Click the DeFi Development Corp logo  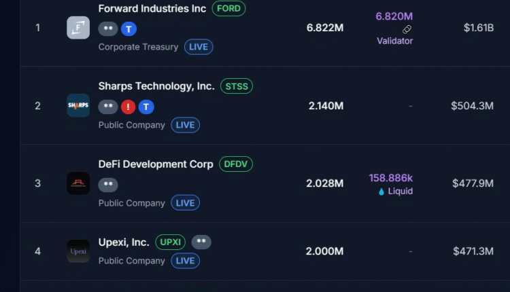[x=78, y=183]
